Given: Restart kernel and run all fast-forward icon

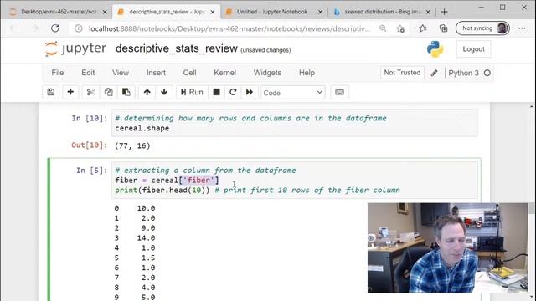Looking at the screenshot, I should point(250,92).
